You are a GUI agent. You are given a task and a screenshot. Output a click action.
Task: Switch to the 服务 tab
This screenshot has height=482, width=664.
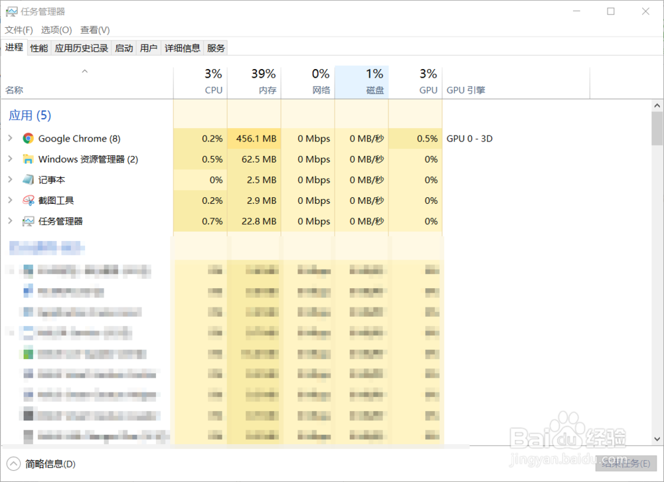click(216, 48)
